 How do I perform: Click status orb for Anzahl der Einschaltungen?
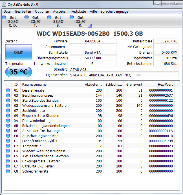coord(8,131)
